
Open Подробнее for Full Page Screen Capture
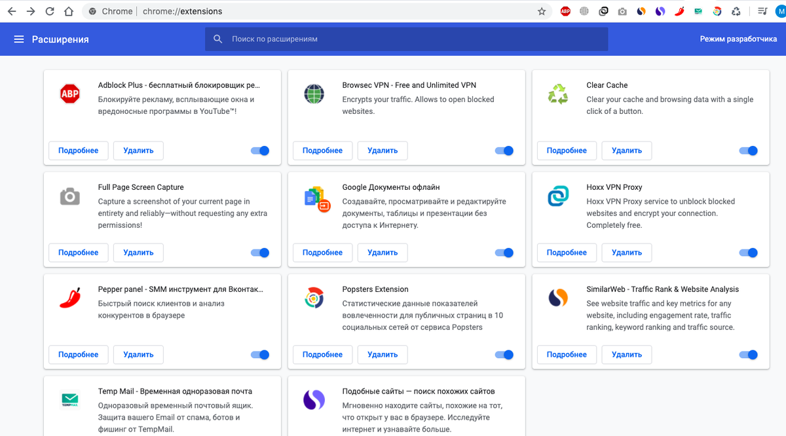click(79, 253)
